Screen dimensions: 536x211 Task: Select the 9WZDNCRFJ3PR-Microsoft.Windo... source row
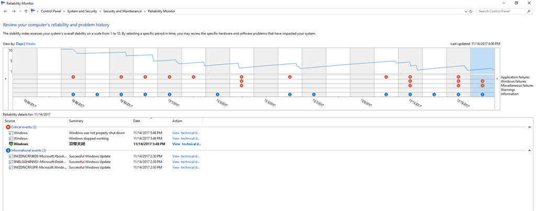tap(104, 167)
